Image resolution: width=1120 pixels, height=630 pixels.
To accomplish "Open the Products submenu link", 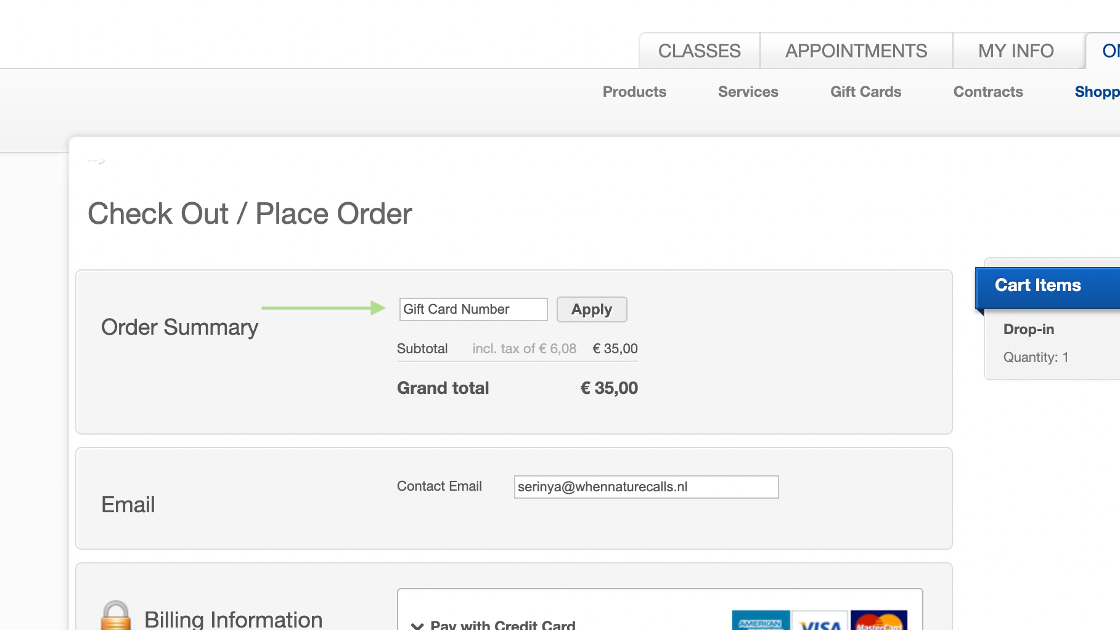I will [634, 92].
